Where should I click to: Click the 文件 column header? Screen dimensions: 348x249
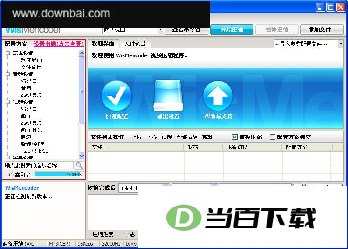pos(136,147)
